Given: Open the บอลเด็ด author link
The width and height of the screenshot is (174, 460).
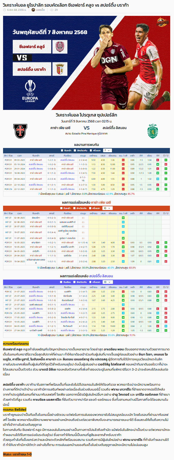Looking at the screenshot, I should (40, 10).
